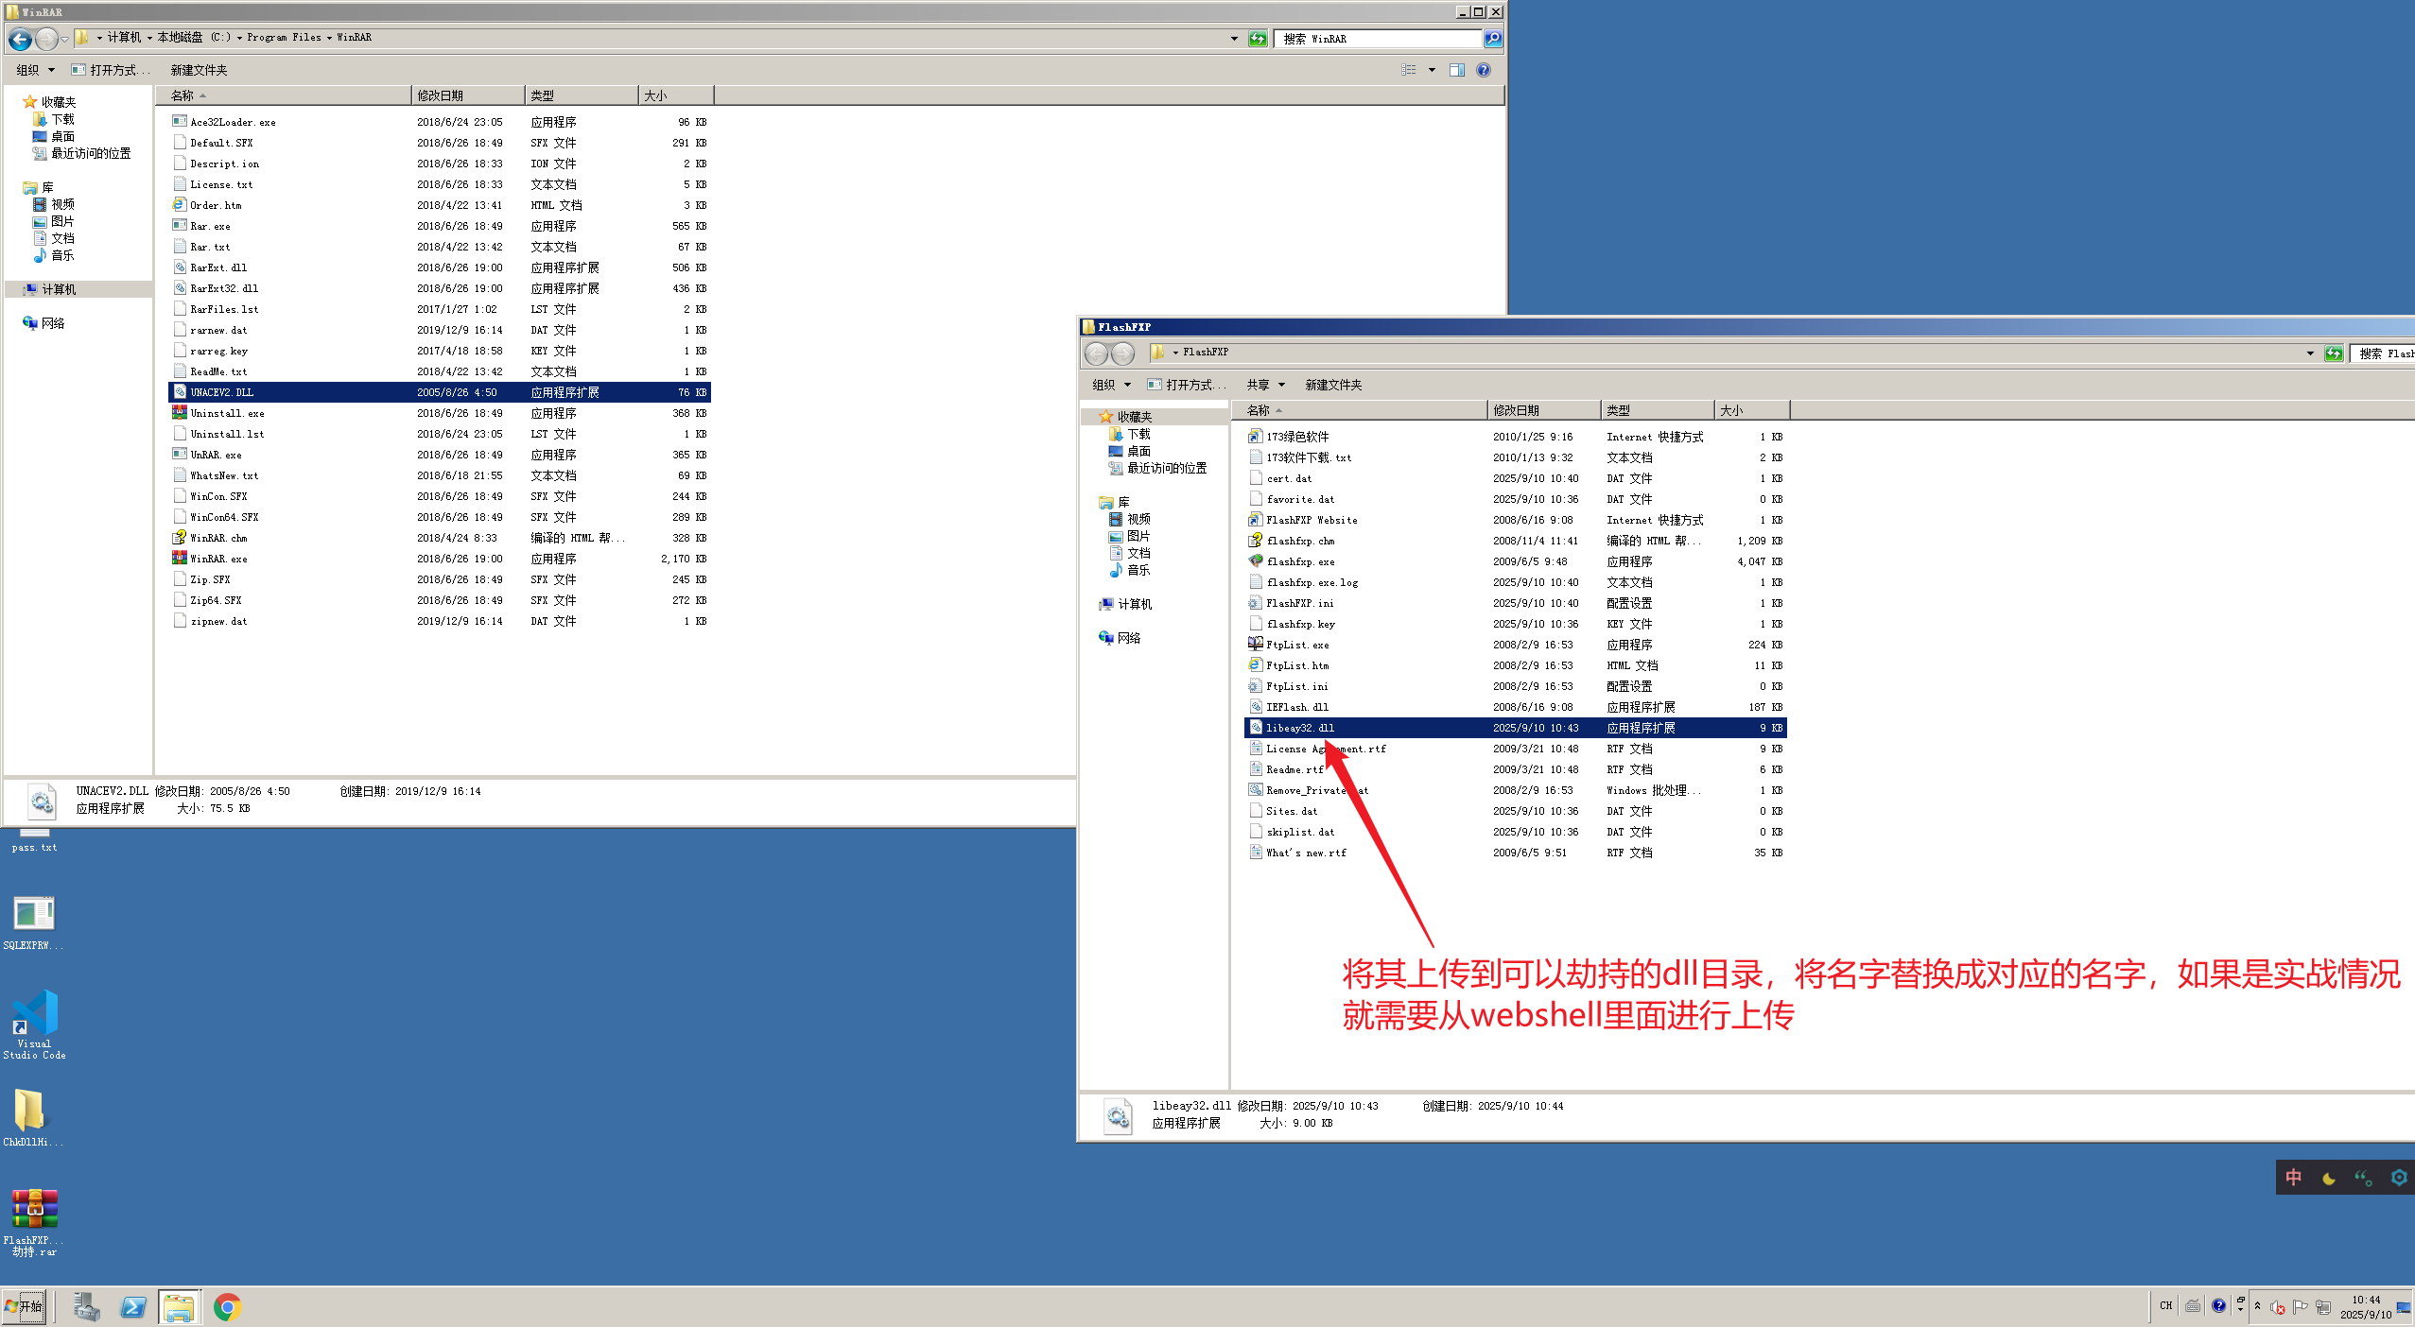Screen dimensions: 2415x1327
Task: Click 打开方式 in the FlashFXP toolbar
Action: [x=1188, y=385]
